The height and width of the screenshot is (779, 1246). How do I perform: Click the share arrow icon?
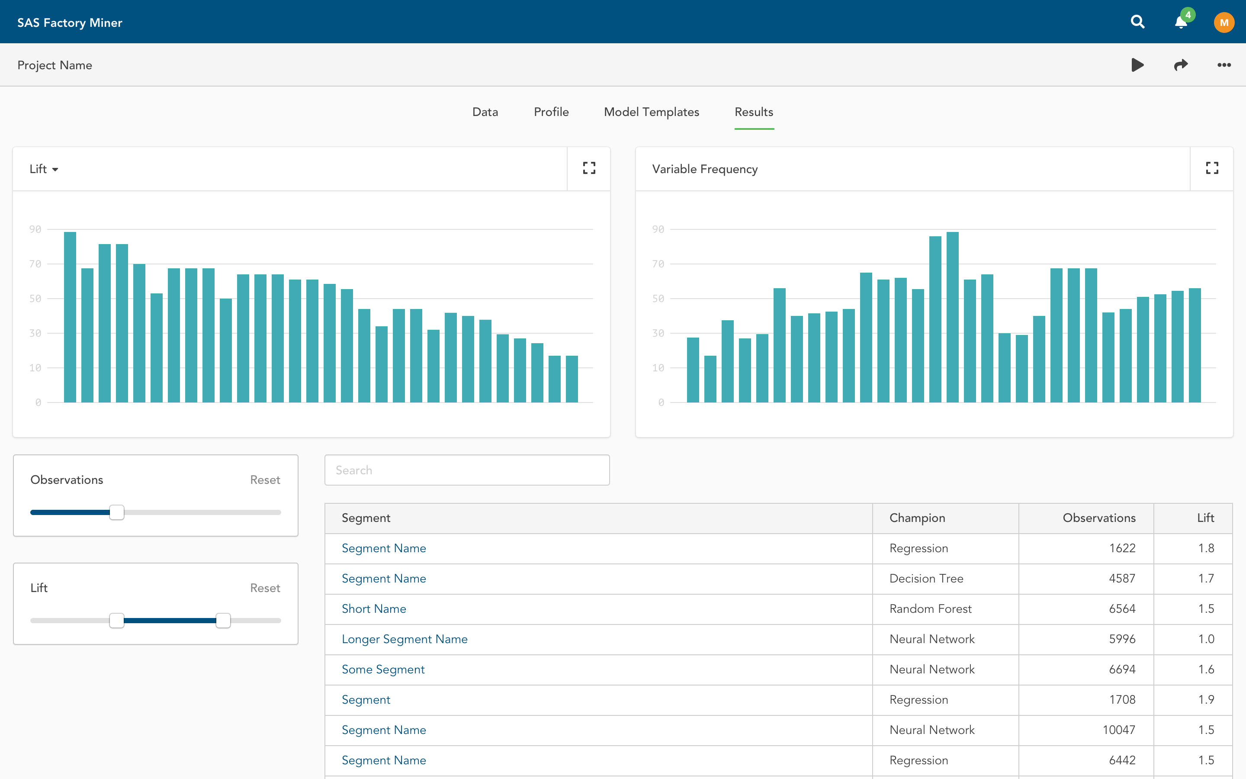(x=1181, y=65)
